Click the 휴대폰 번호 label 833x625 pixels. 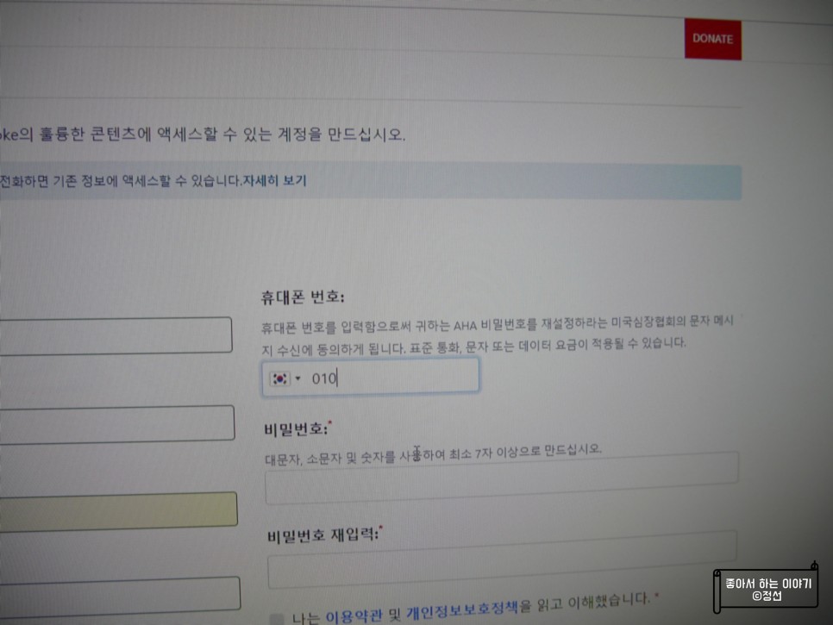point(303,297)
